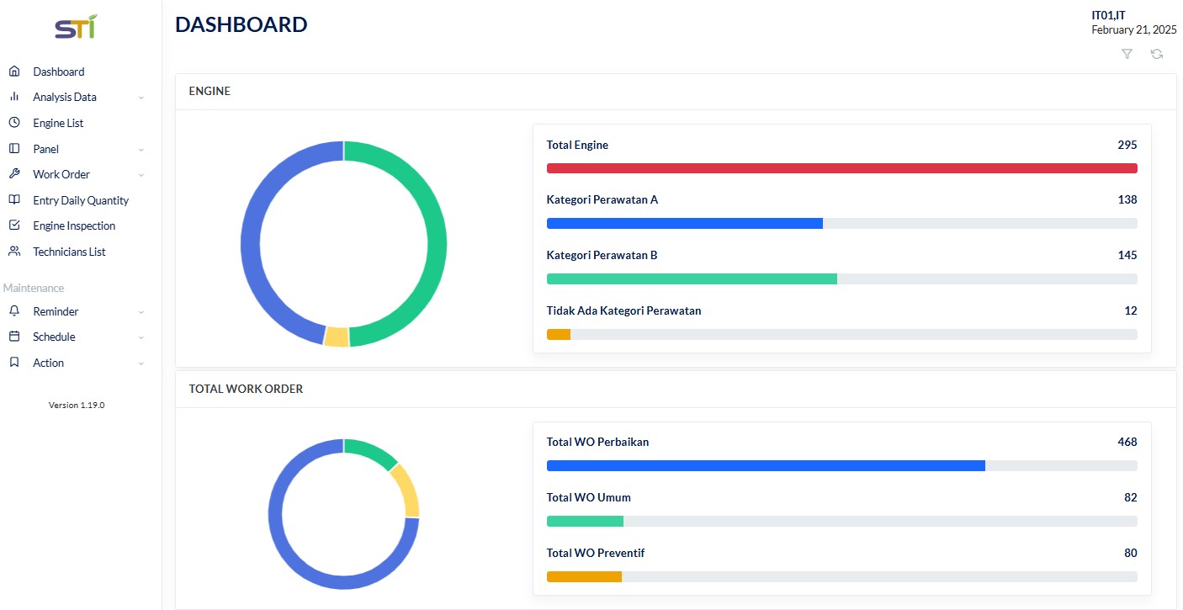Expand the Schedule submenu chevron

coord(141,337)
